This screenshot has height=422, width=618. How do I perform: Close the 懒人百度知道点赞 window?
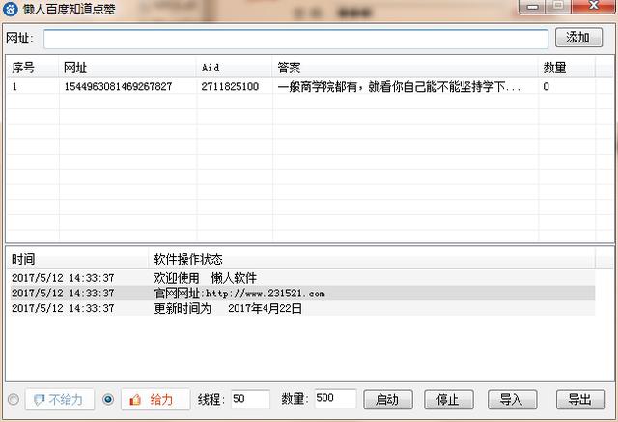pos(593,6)
